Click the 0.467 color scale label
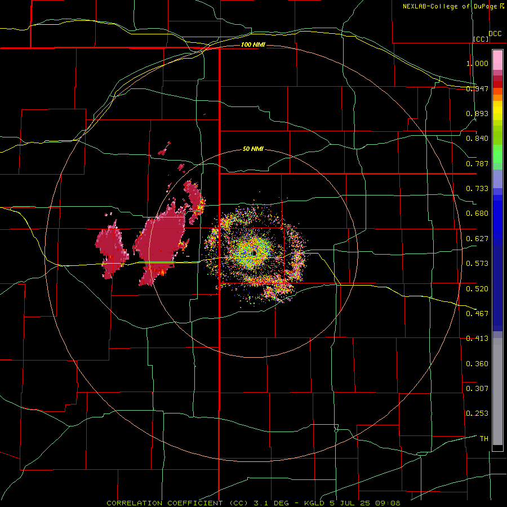Image resolution: width=507 pixels, height=507 pixels. pos(477,314)
